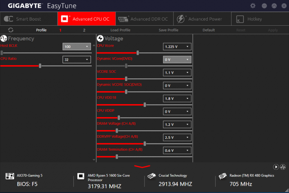
Task: Open the CPU Vcore voltage dropdown
Action: (177, 47)
